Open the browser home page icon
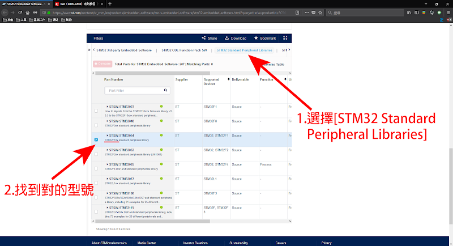This screenshot has height=246, width=453. click(27, 12)
